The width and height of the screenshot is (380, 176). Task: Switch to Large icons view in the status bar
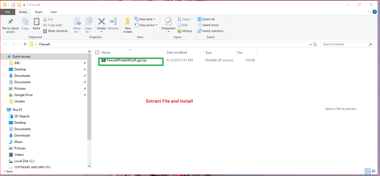(373, 171)
